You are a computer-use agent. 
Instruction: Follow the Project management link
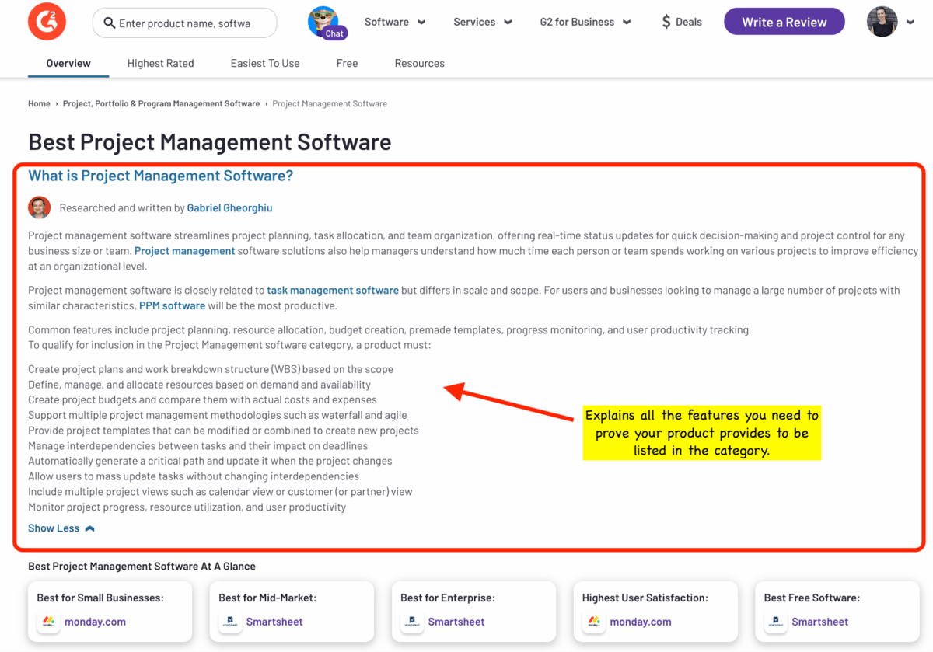point(184,251)
